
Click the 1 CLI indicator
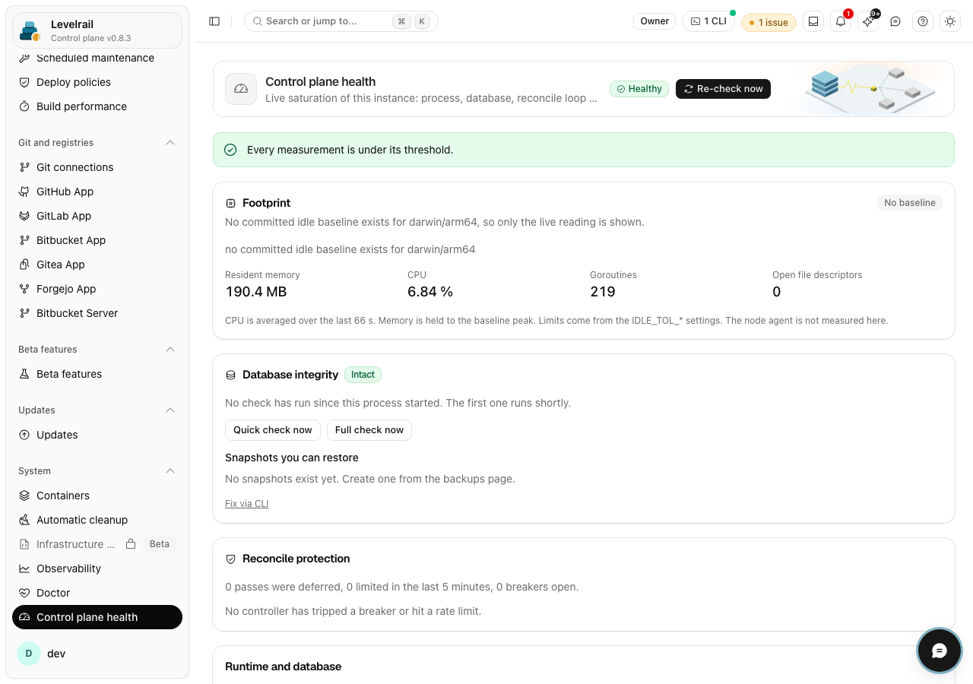point(708,21)
